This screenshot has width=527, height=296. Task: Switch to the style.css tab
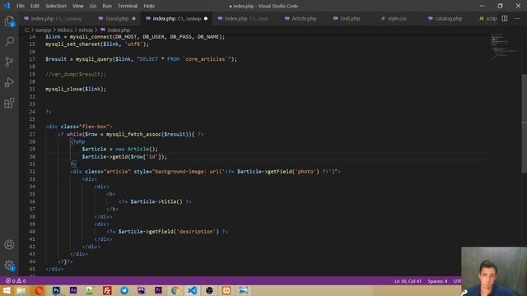397,18
